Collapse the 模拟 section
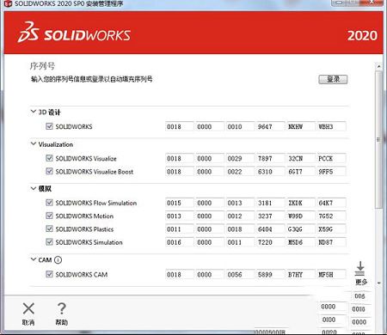 [34, 188]
